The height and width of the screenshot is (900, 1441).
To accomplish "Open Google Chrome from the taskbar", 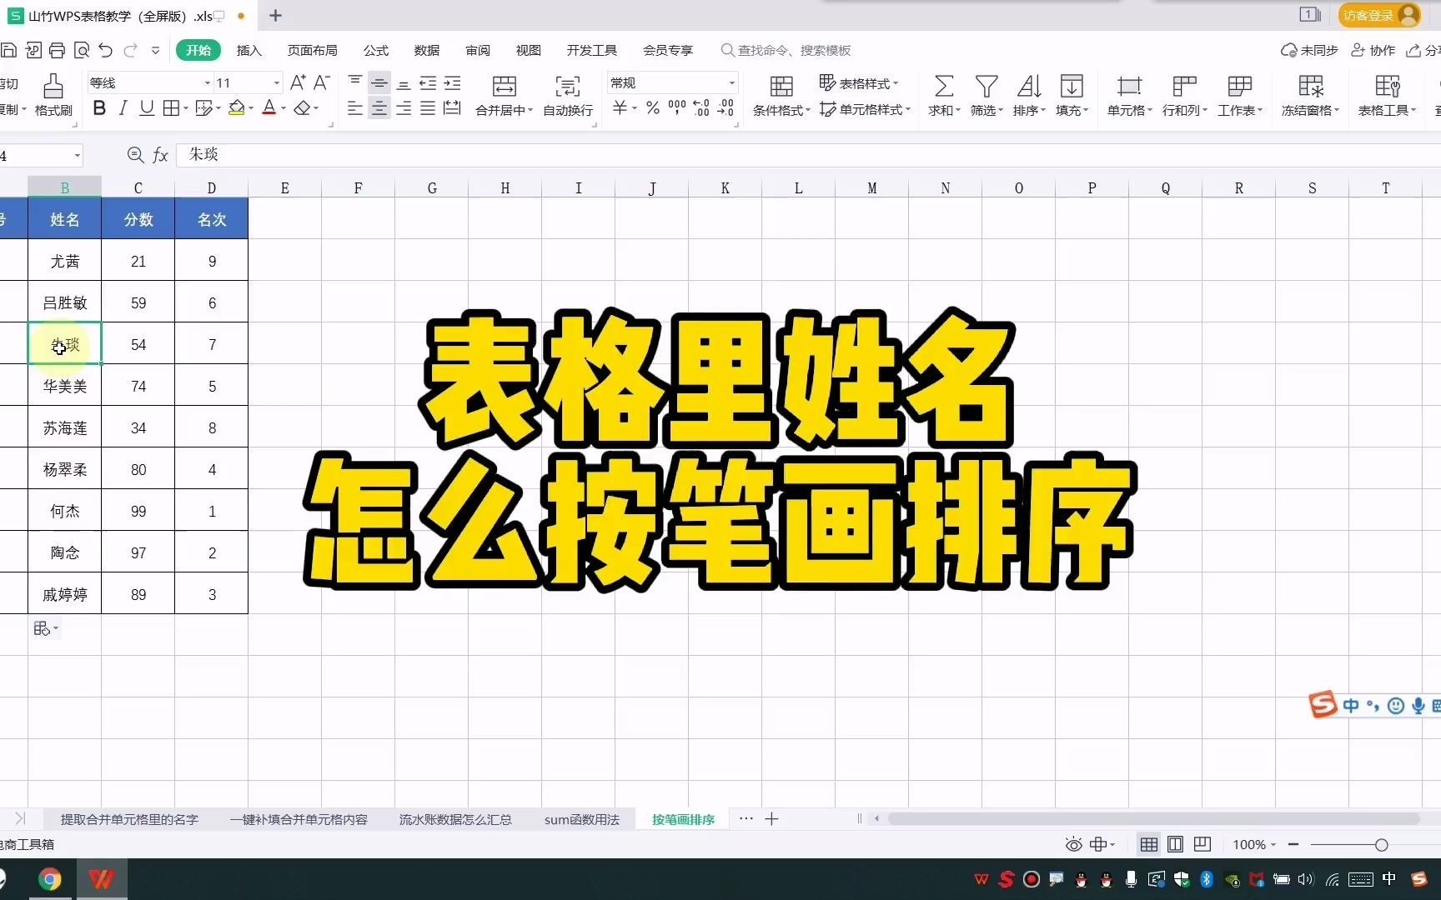I will [x=50, y=879].
